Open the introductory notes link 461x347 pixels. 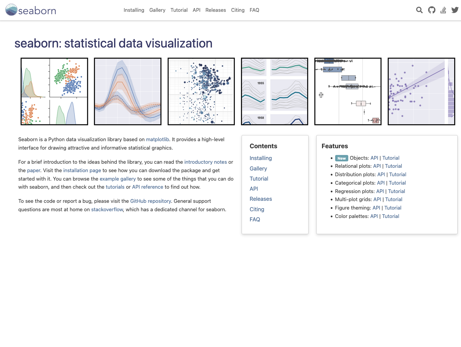[x=206, y=162]
